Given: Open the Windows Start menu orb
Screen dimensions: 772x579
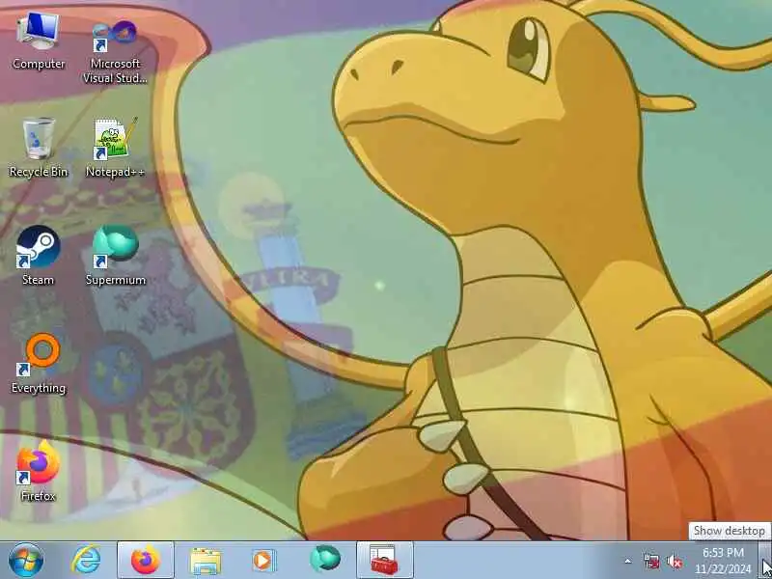Looking at the screenshot, I should point(26,560).
